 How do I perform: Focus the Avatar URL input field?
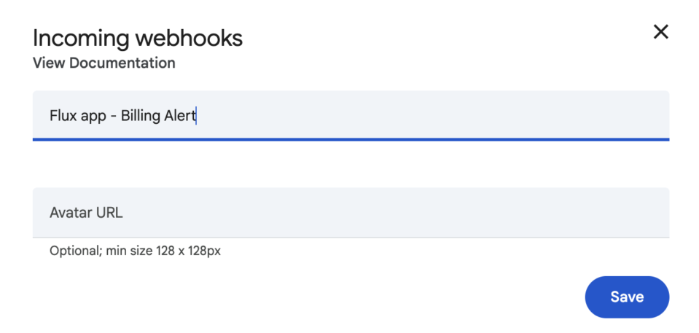tap(351, 213)
